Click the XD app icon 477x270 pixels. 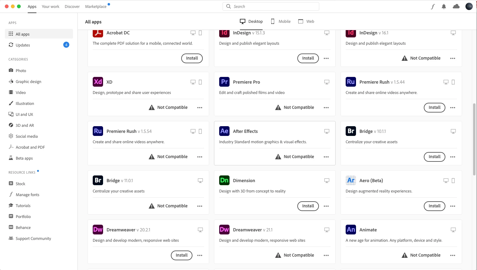point(98,82)
